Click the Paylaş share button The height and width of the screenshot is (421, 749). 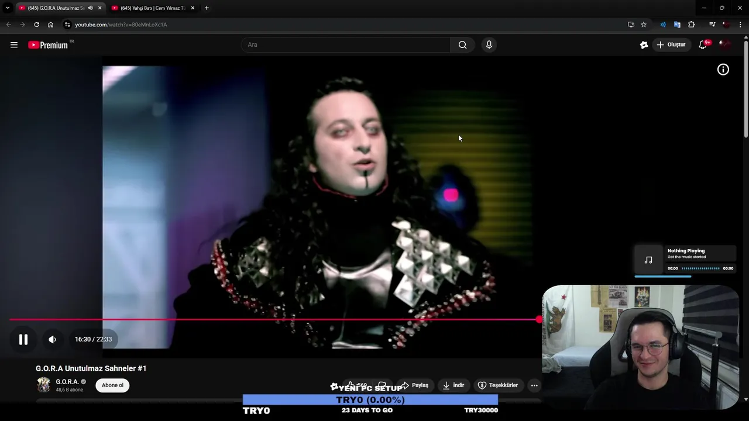tap(414, 385)
